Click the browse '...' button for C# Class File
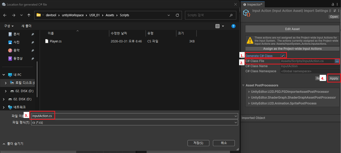The width and height of the screenshot is (341, 153). (x=337, y=61)
